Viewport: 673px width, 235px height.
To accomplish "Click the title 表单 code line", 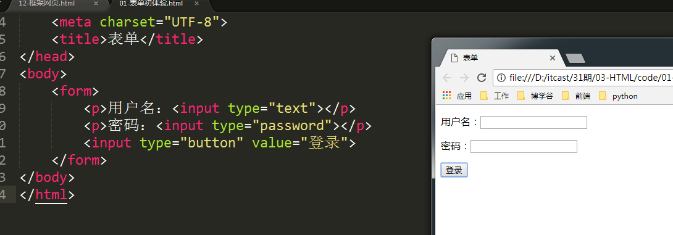I will point(127,39).
